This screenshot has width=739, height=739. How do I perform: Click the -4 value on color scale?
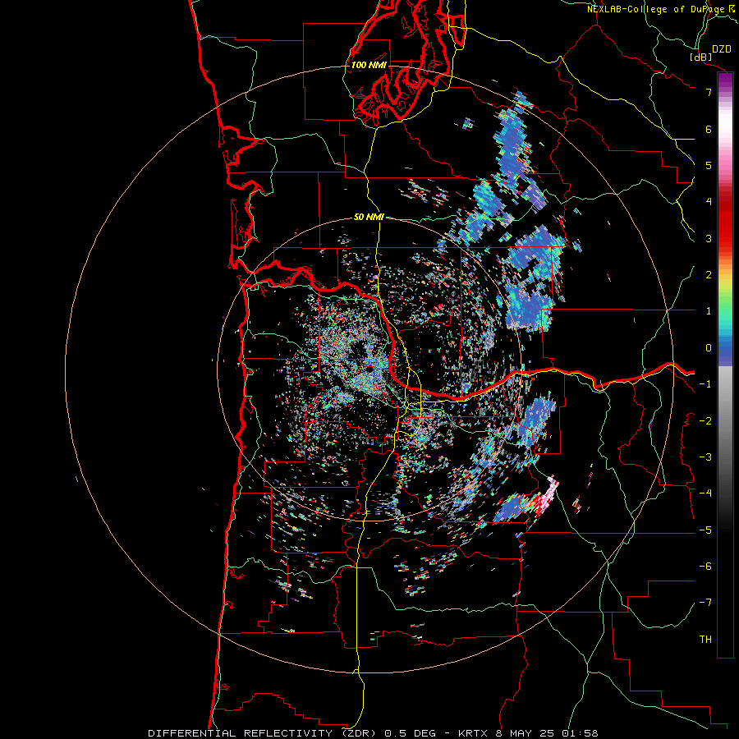click(x=705, y=493)
